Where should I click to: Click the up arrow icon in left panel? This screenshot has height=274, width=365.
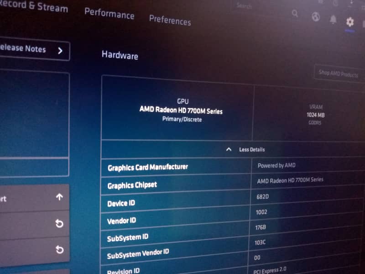[x=59, y=197]
